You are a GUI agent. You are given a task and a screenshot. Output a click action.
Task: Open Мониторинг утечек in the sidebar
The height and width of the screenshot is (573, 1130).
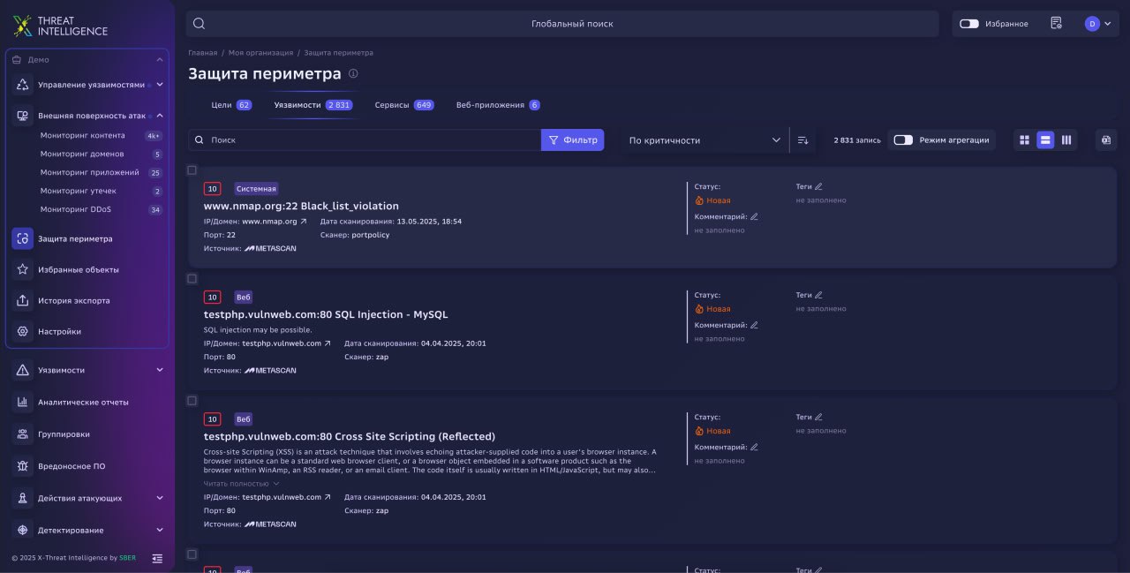(78, 191)
